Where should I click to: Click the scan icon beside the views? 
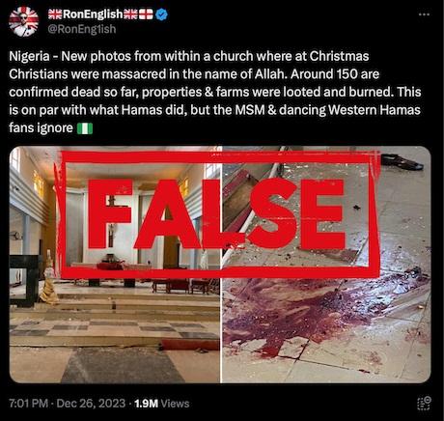click(x=424, y=404)
